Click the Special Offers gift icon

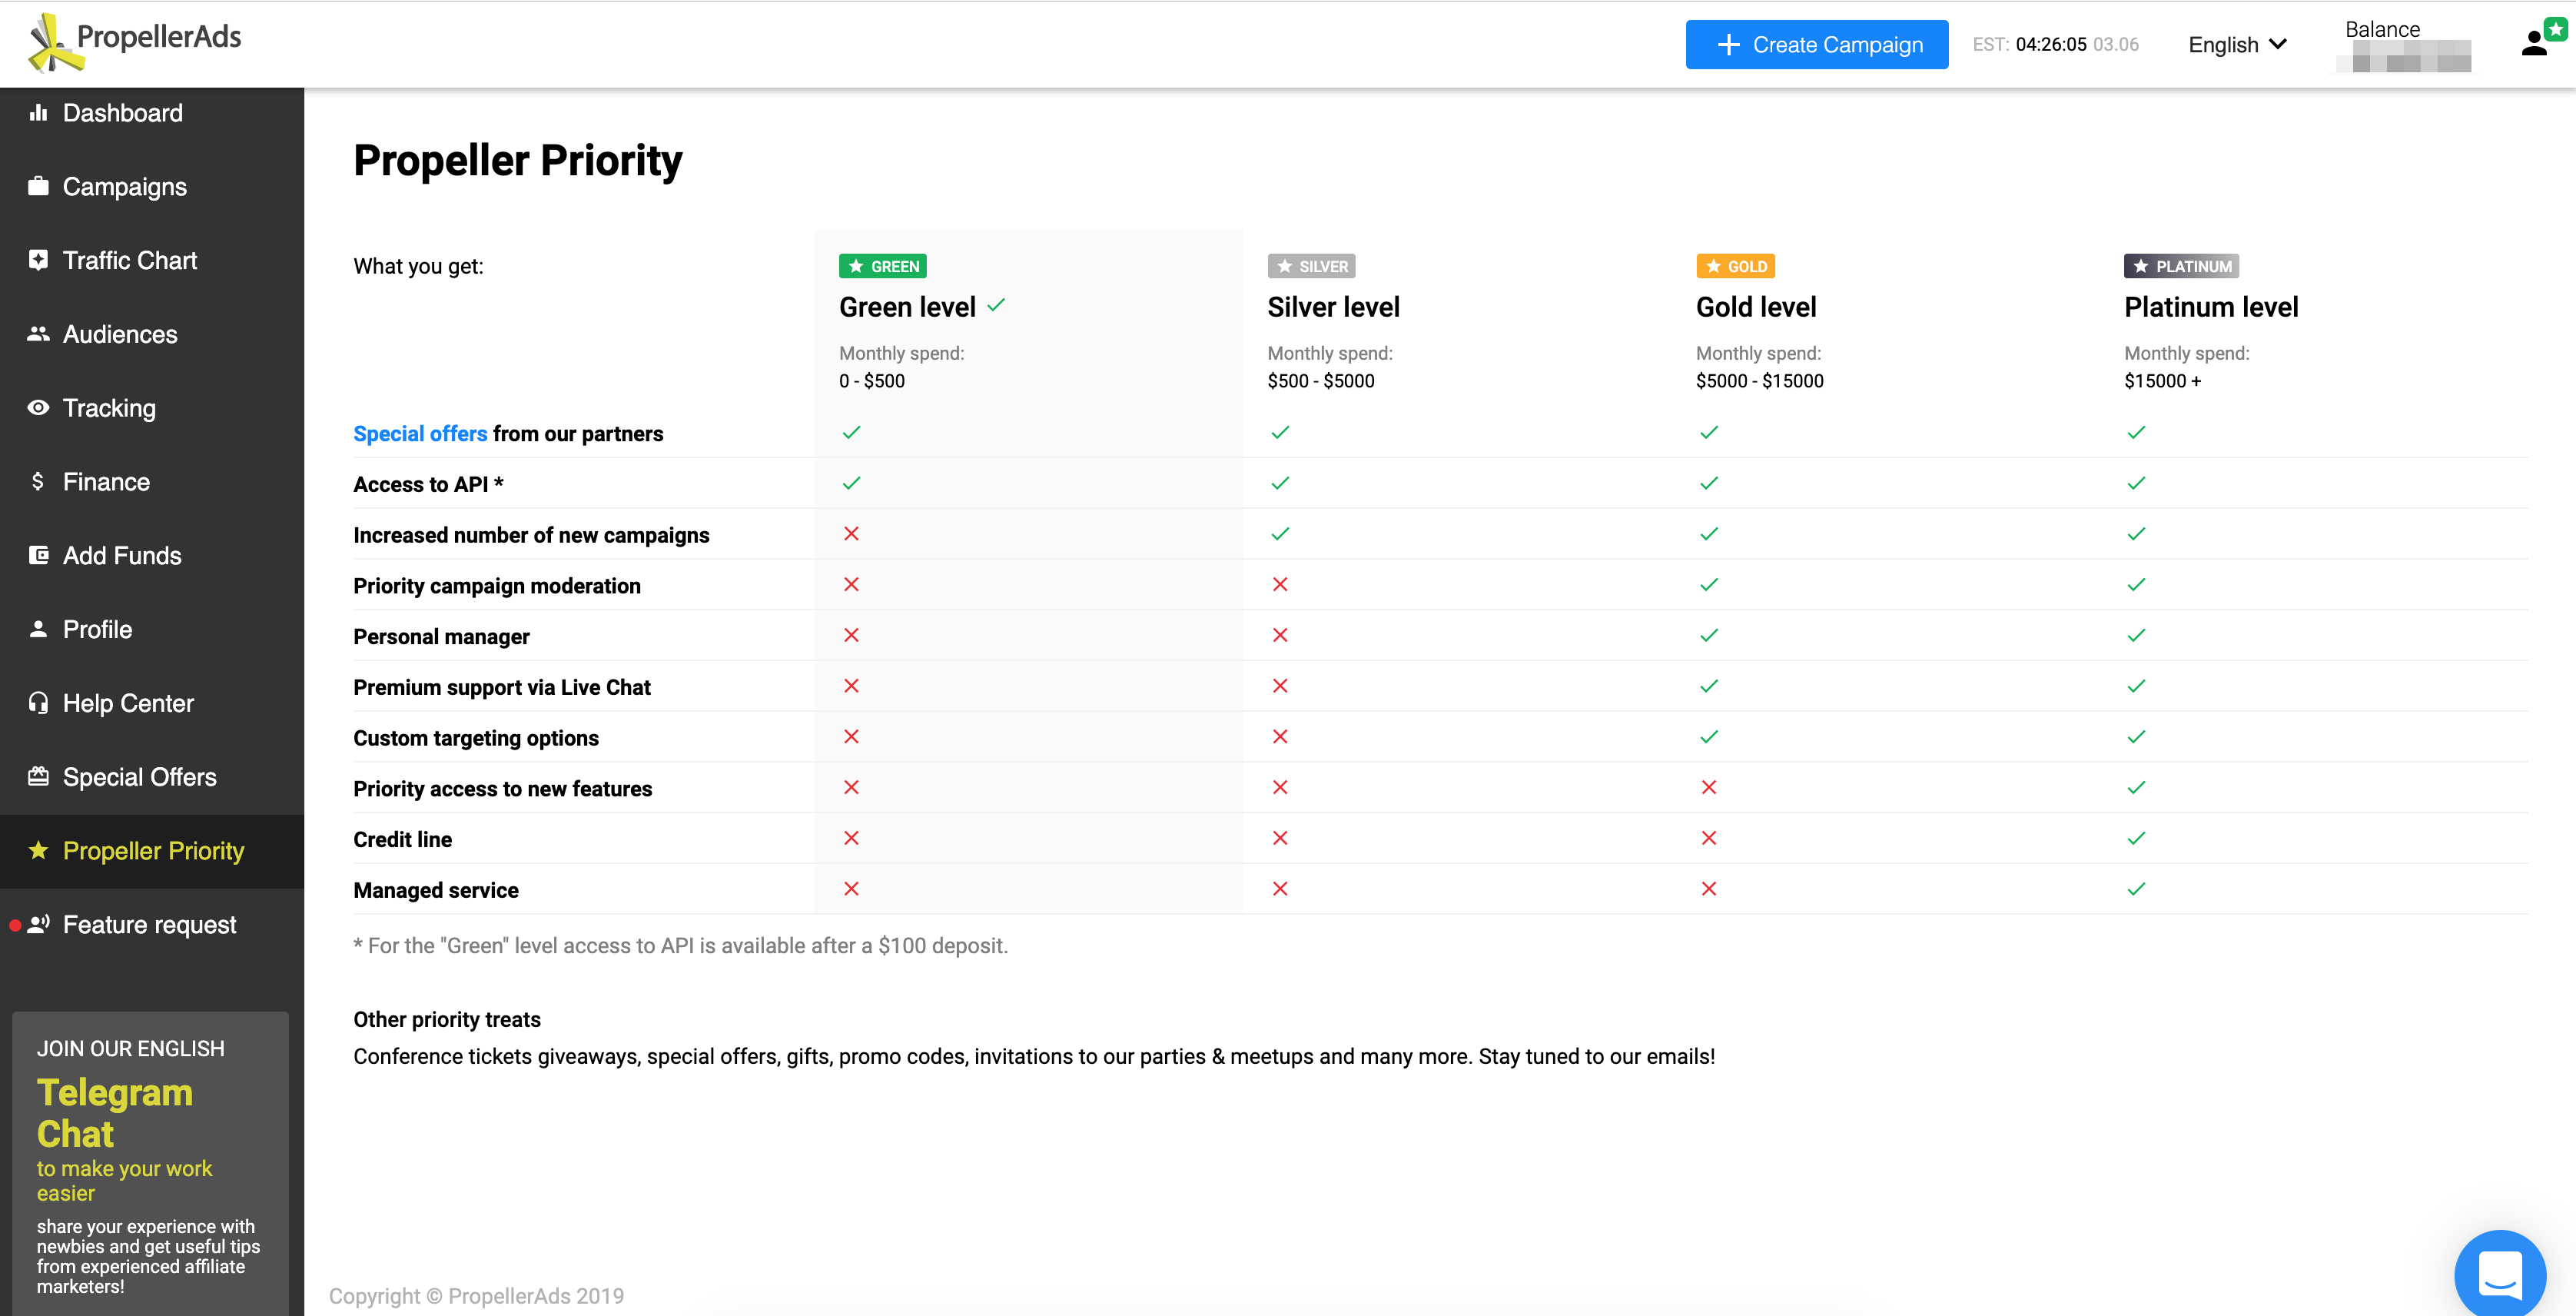click(x=38, y=777)
